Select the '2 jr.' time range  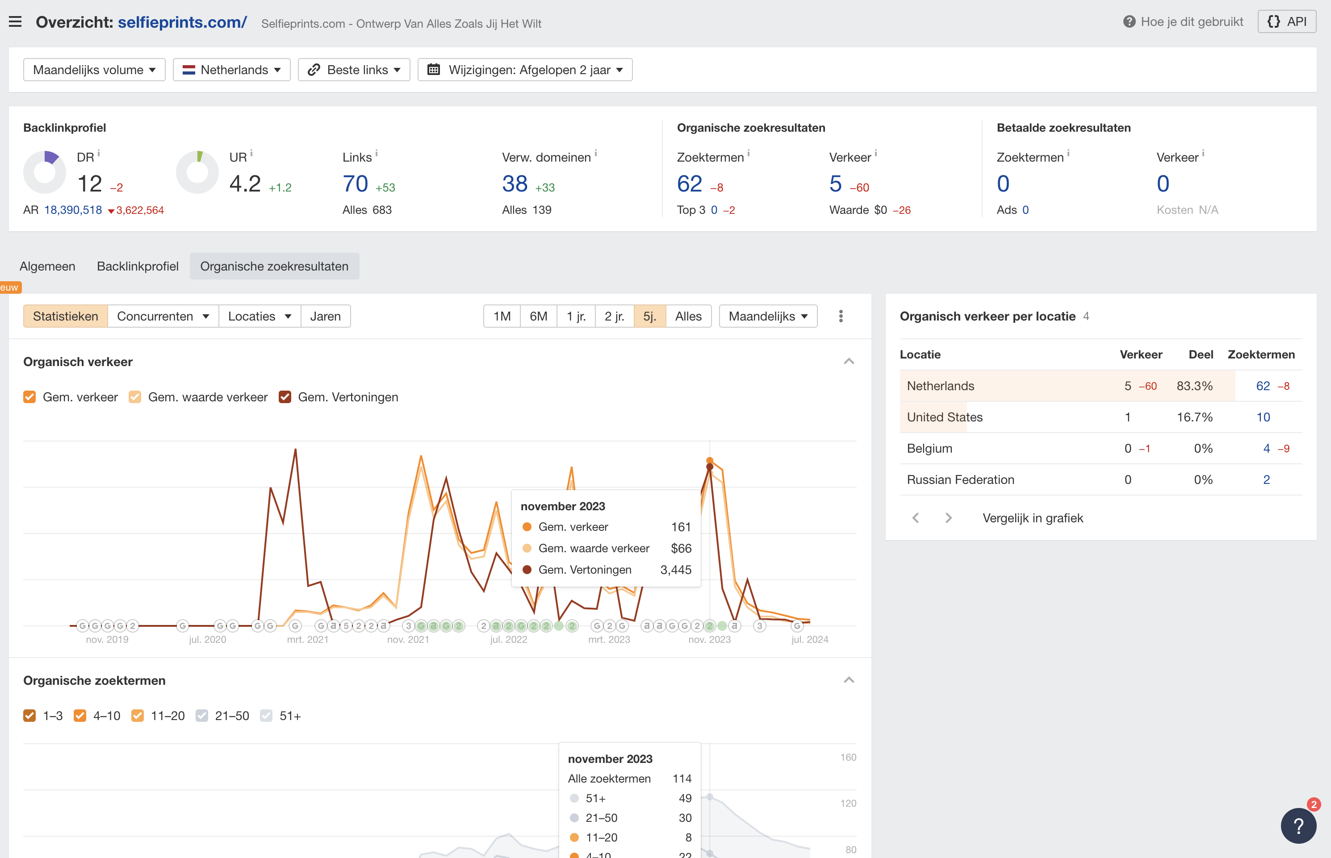point(614,316)
